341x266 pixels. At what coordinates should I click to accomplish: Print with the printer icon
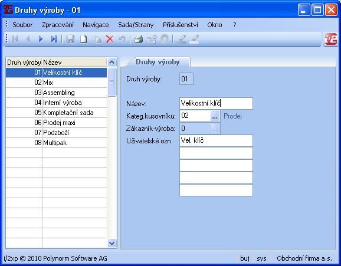click(x=138, y=40)
